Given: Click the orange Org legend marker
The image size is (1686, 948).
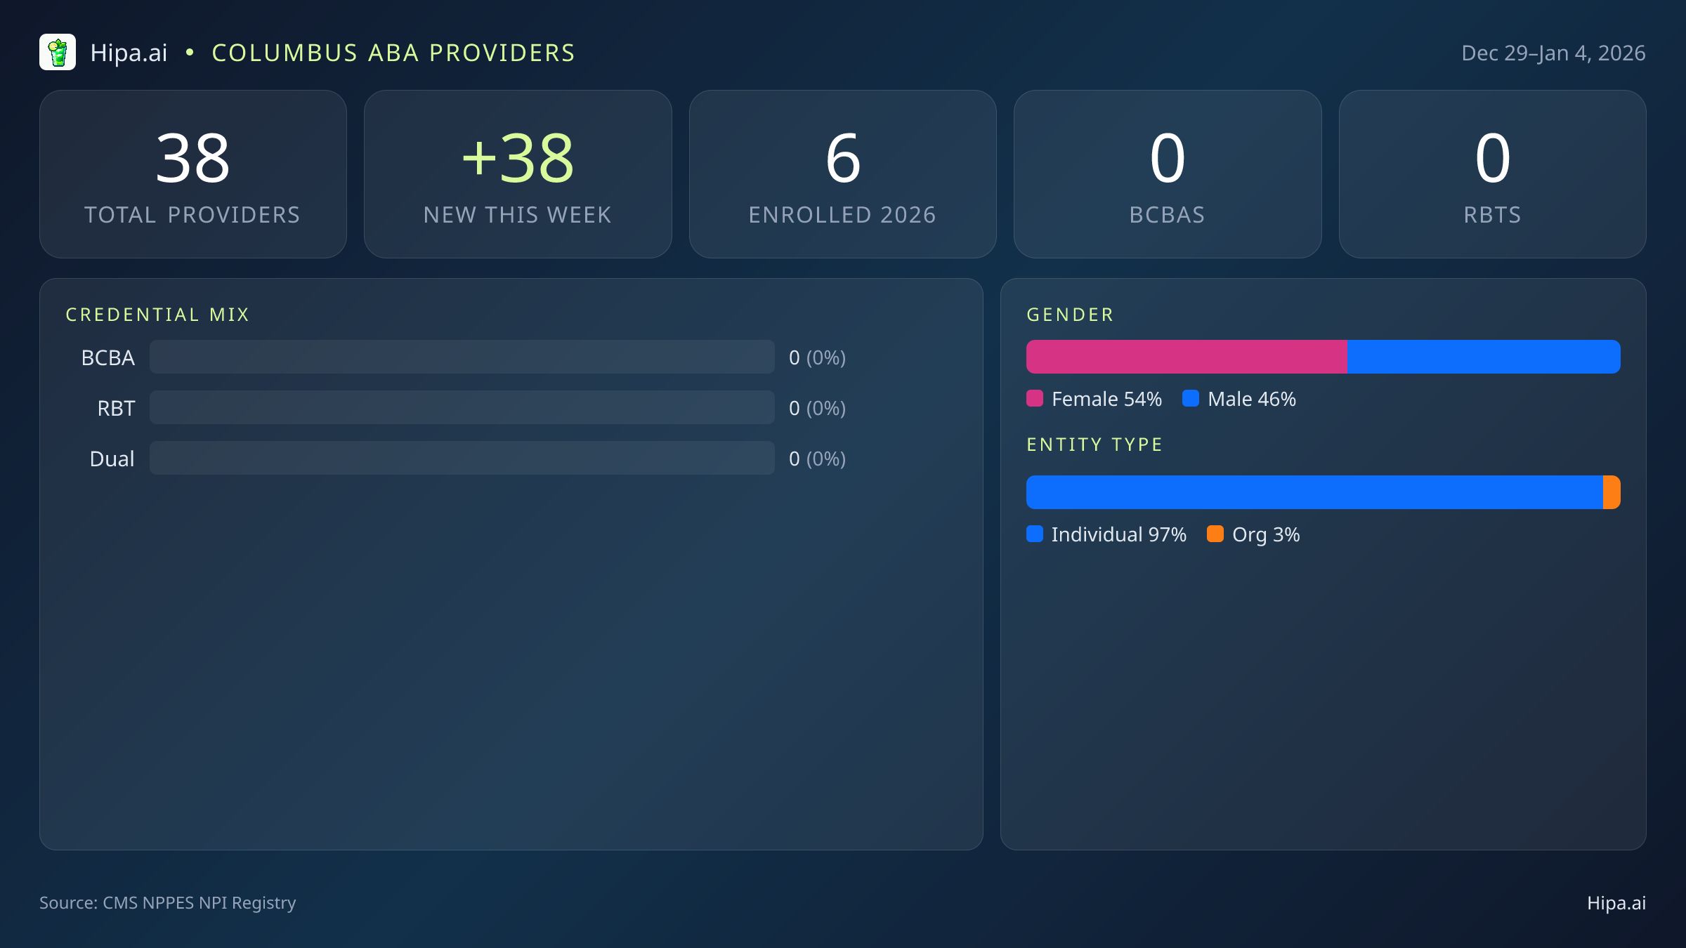Looking at the screenshot, I should 1217,534.
